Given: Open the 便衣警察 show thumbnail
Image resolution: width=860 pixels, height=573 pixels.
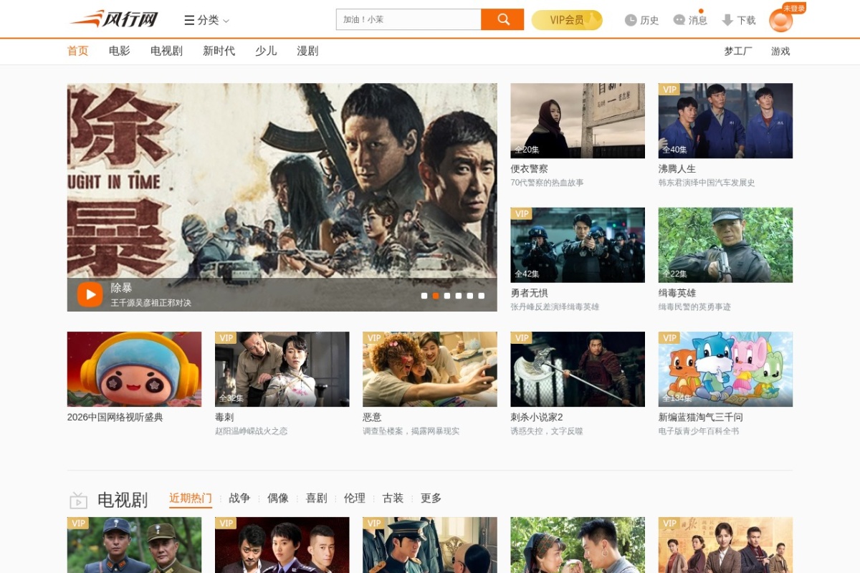Looking at the screenshot, I should pyautogui.click(x=578, y=120).
